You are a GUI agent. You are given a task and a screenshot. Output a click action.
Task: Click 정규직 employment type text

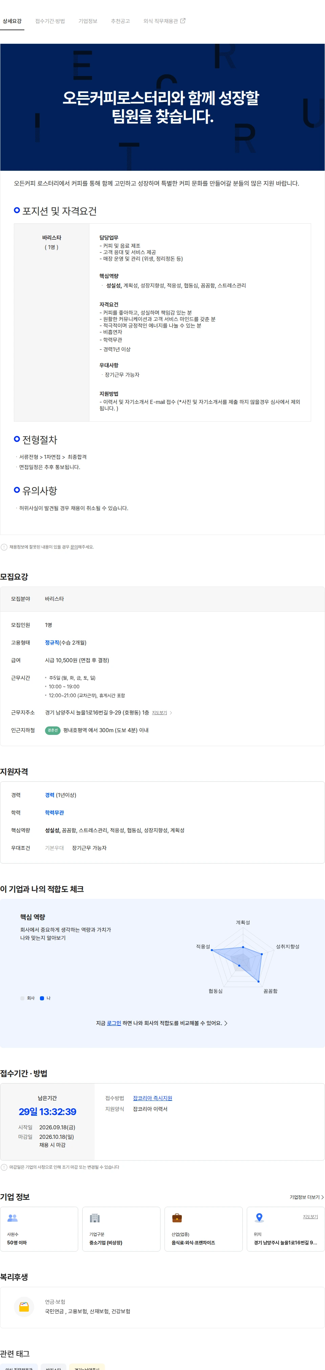(52, 643)
